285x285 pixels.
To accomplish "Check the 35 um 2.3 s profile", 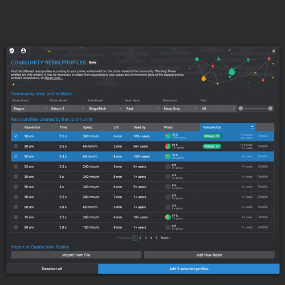I will click(16, 166).
